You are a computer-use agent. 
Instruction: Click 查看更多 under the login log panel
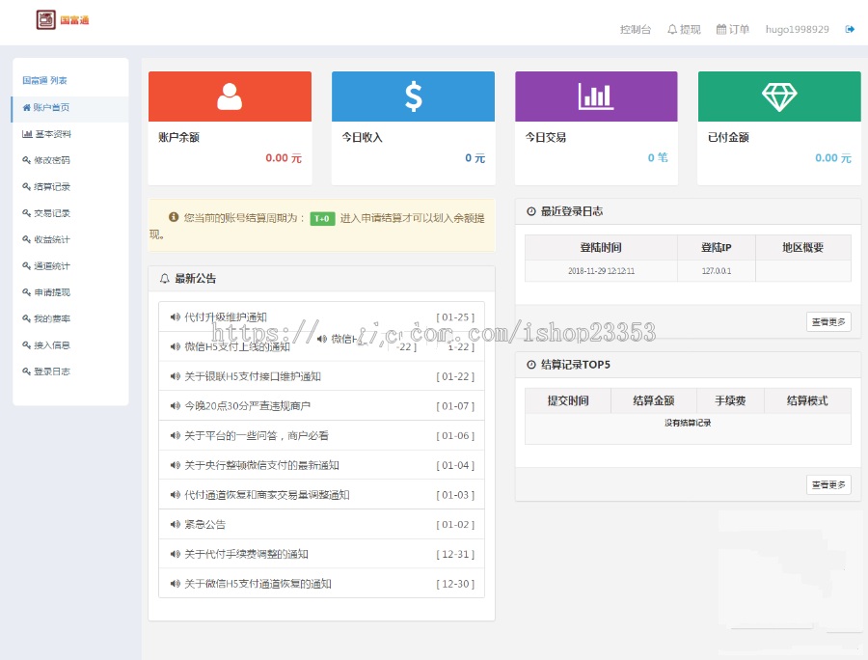point(828,322)
